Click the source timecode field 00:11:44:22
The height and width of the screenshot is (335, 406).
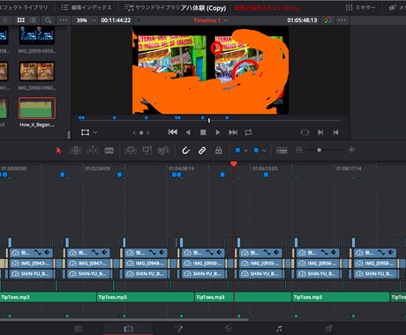pos(116,20)
